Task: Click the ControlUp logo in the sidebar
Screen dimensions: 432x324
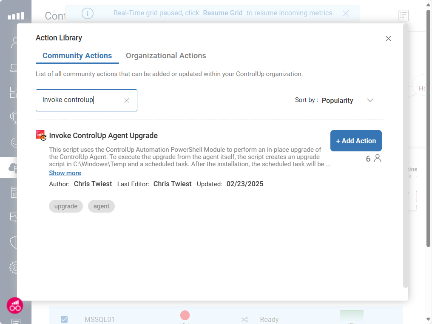Action: pyautogui.click(x=16, y=16)
